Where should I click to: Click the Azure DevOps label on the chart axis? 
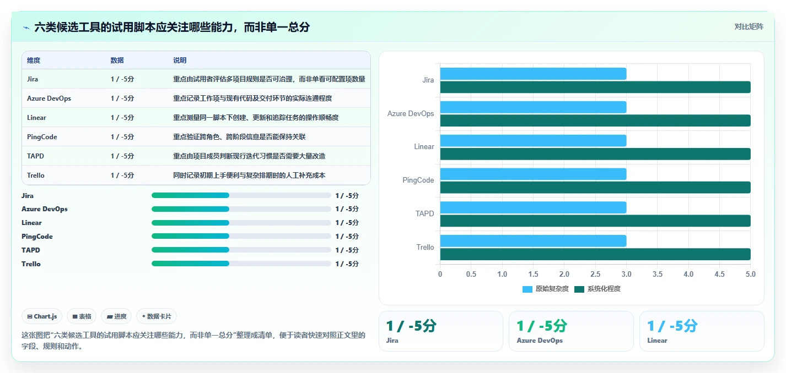tap(411, 114)
